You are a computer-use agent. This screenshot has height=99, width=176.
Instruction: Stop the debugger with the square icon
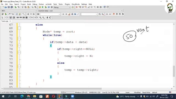[101, 7]
